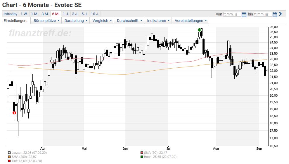This screenshot has width=289, height=164.
Task: Click the red Tief legend swatch
Action: pyautogui.click(x=9, y=161)
